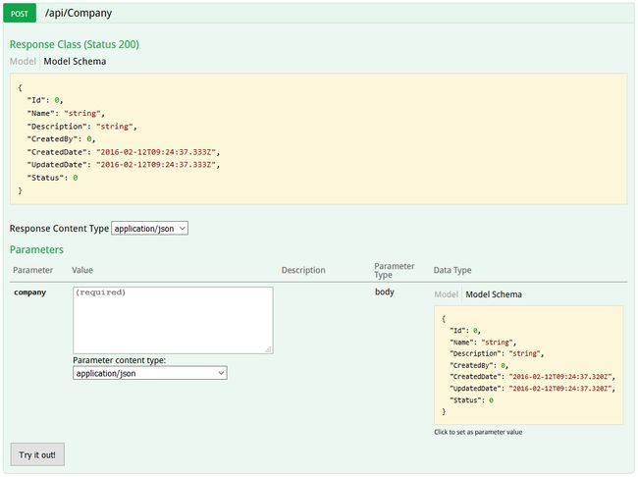This screenshot has width=638, height=477.
Task: Click the 'body' parameter type text
Action: click(385, 291)
